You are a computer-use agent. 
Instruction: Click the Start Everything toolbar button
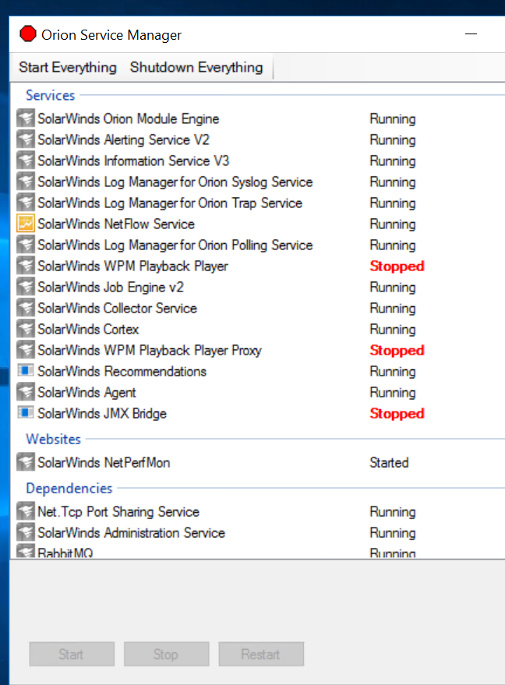coord(68,67)
